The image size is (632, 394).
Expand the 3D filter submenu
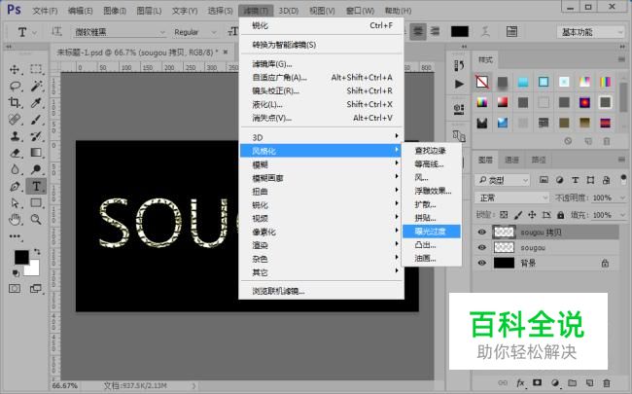click(322, 137)
